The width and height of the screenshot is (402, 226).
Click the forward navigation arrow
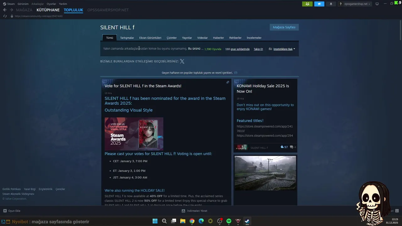tap(11, 10)
